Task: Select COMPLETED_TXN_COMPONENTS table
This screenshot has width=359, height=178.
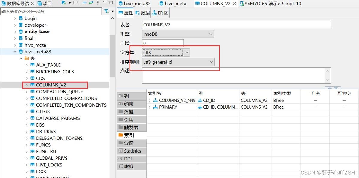Action: pyautogui.click(x=71, y=105)
